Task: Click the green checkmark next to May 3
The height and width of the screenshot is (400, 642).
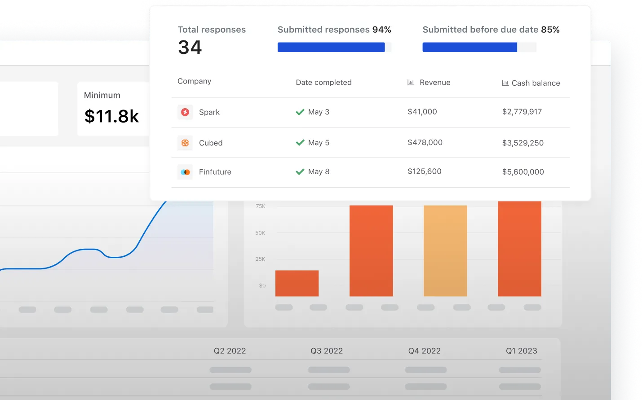Action: pyautogui.click(x=300, y=112)
